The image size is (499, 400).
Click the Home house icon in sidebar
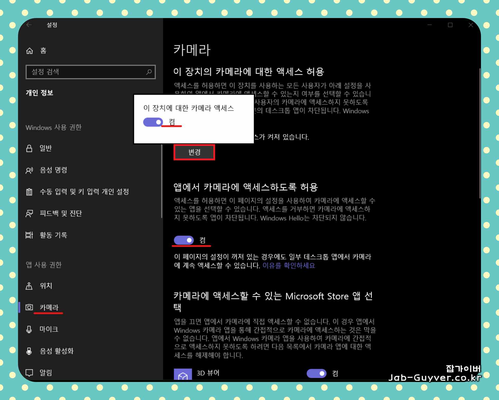[30, 51]
